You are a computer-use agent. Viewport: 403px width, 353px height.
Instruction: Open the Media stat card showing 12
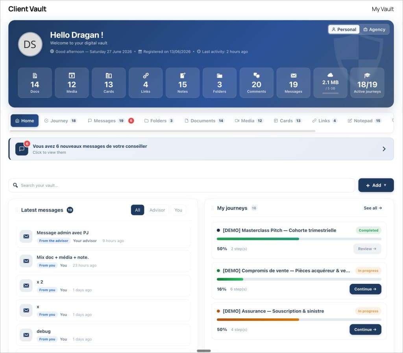[x=72, y=83]
